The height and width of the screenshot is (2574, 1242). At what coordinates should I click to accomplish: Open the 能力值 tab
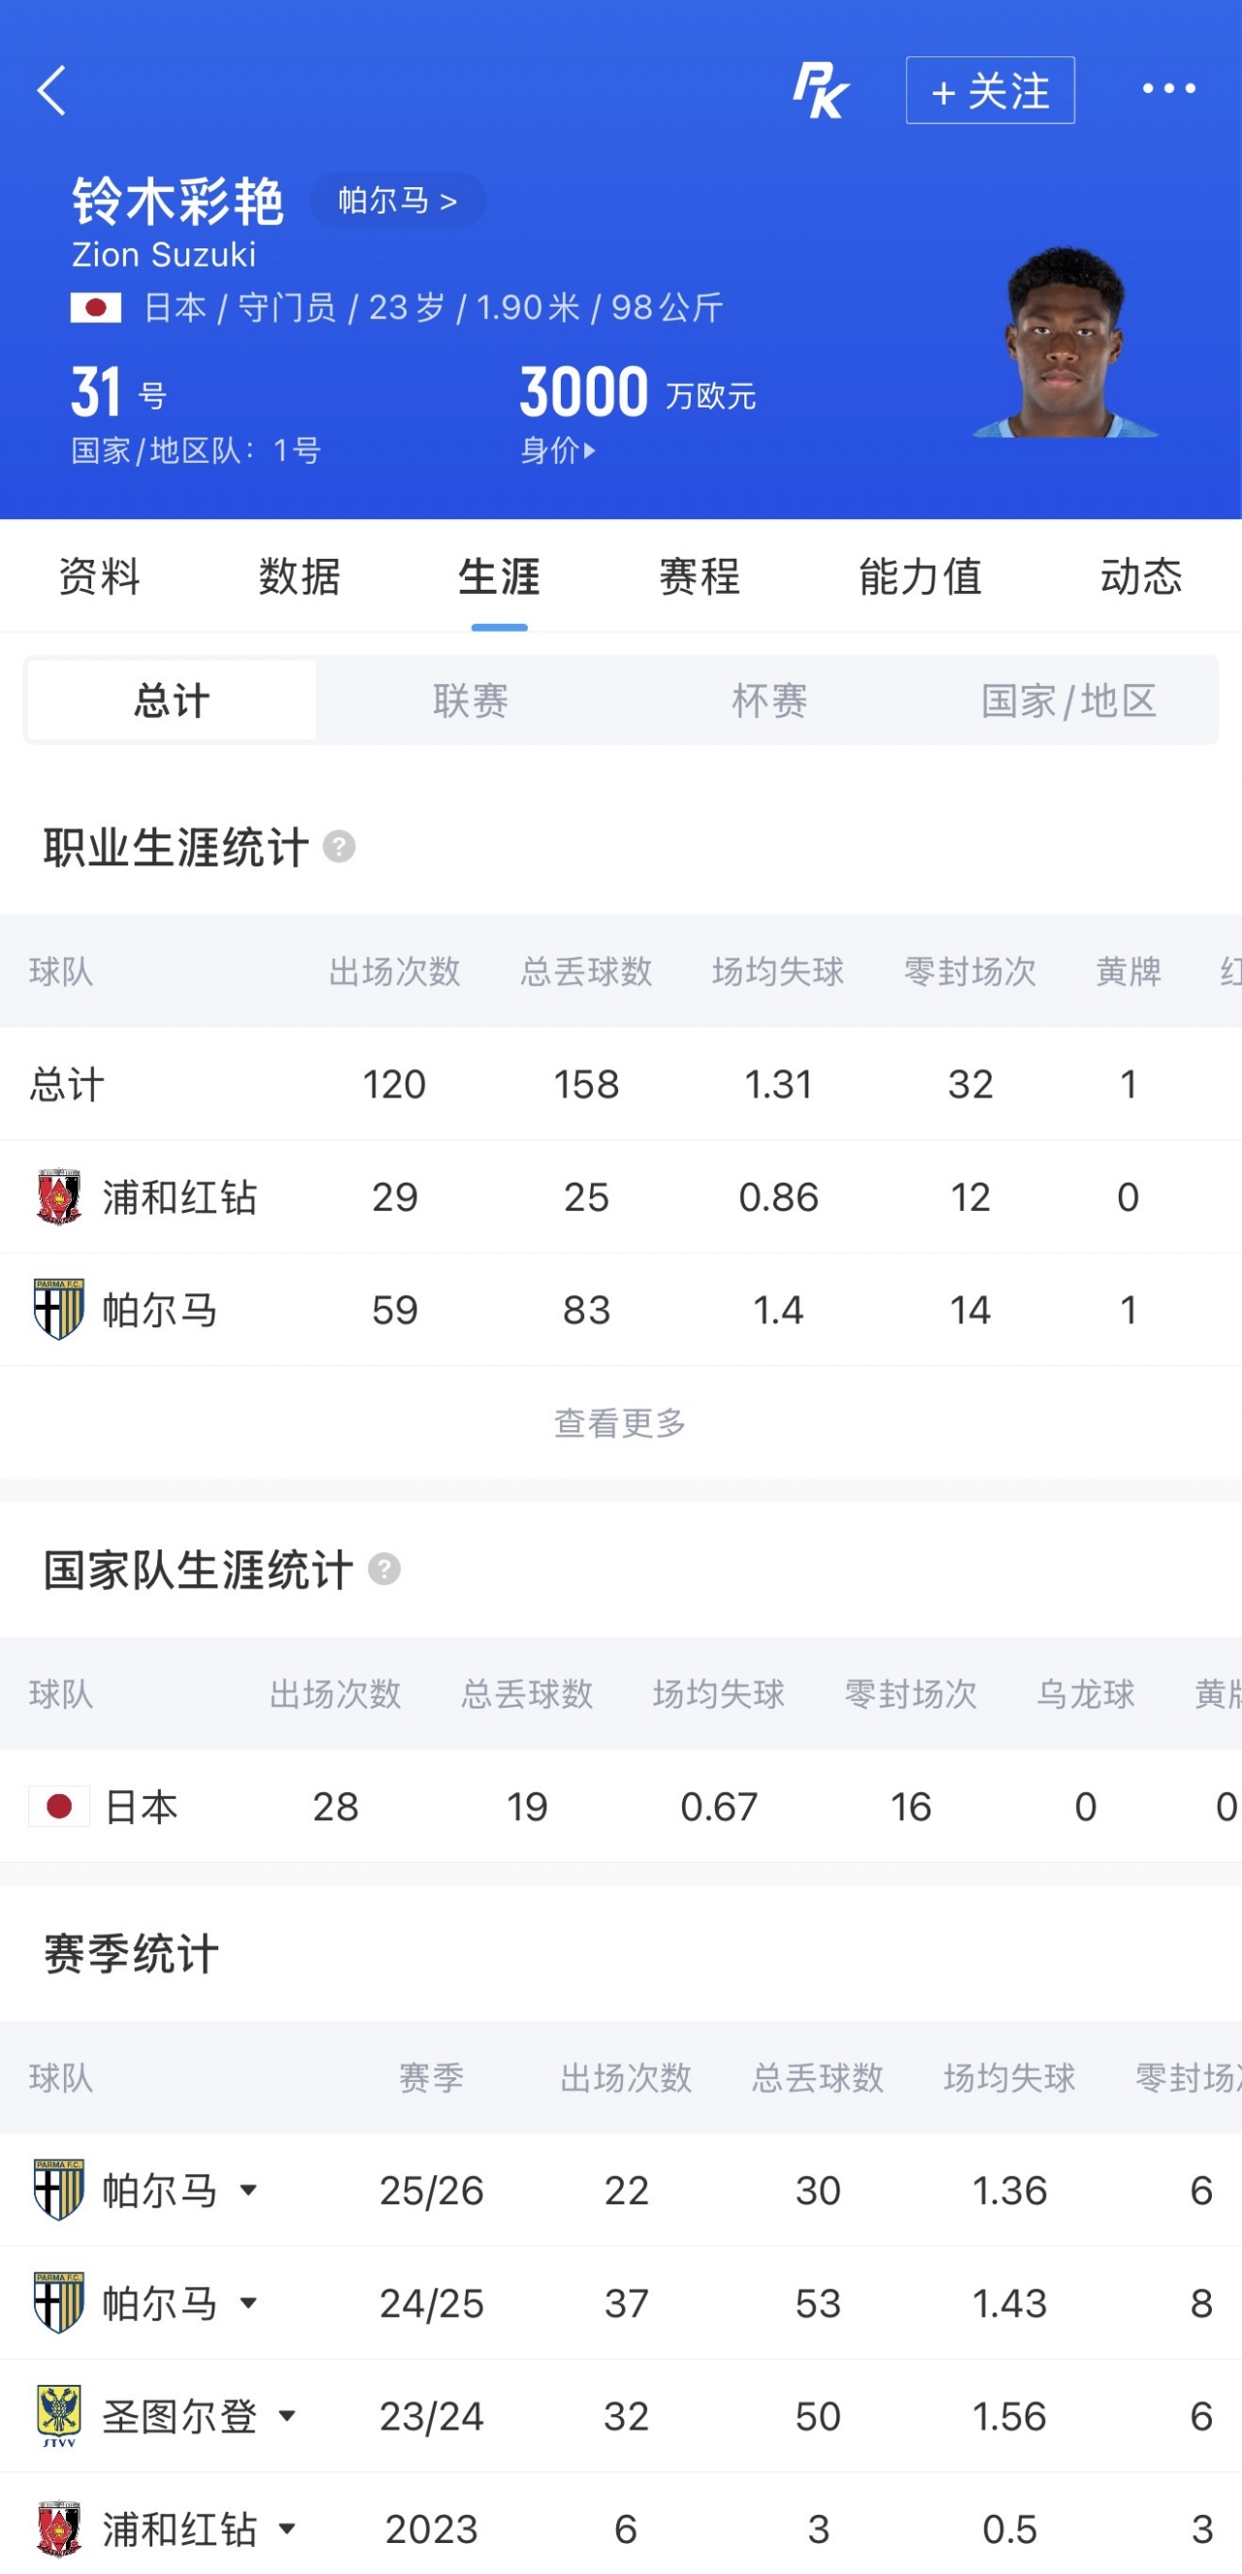tap(920, 576)
